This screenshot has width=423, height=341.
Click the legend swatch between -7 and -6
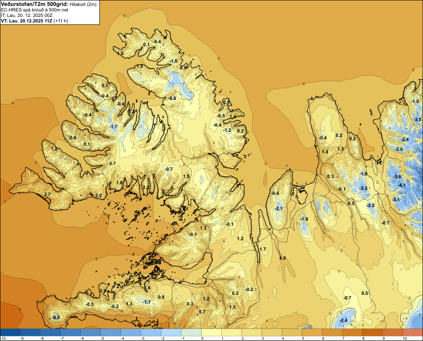point(70,332)
